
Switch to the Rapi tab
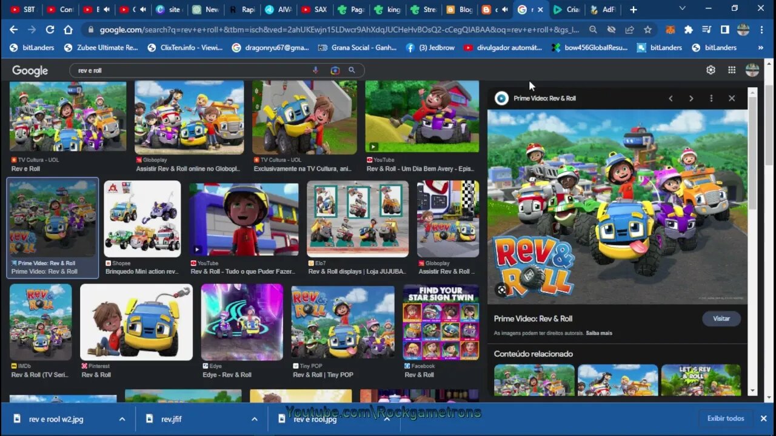pos(242,10)
